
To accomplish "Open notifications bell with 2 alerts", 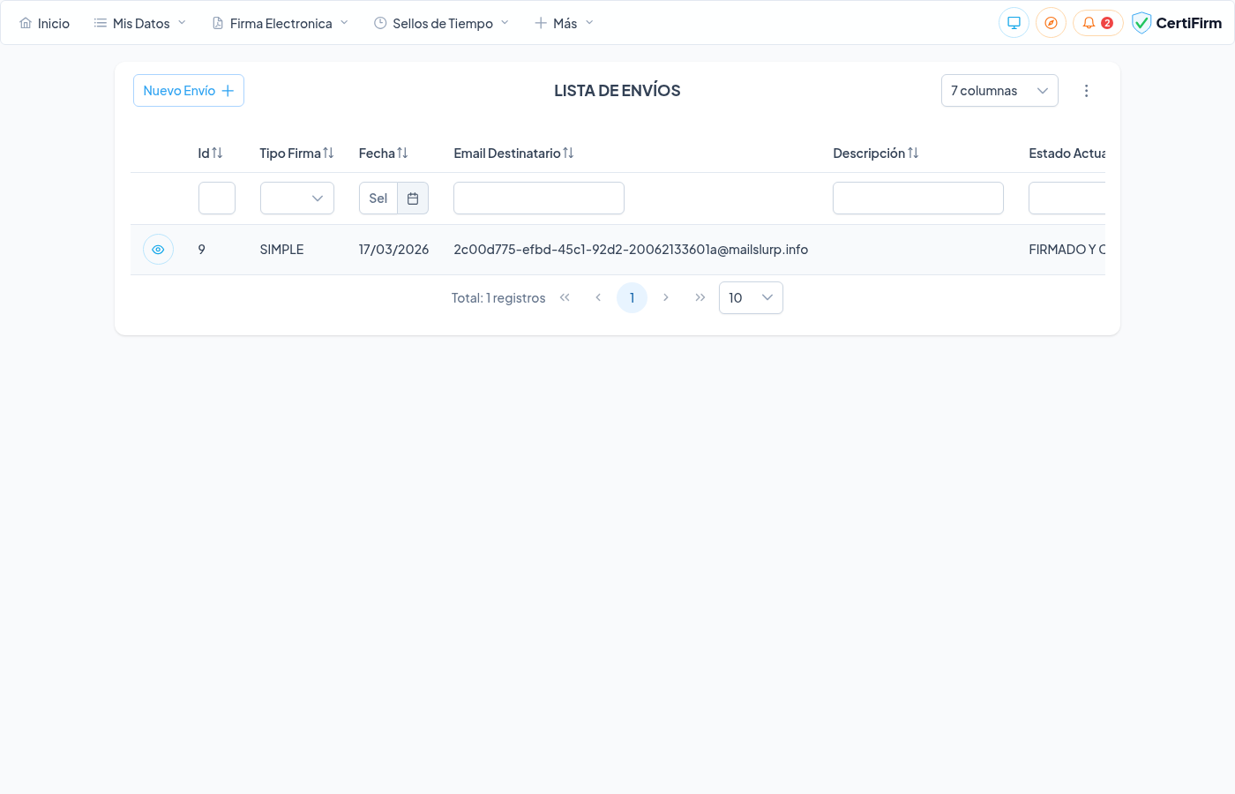I will (x=1097, y=23).
